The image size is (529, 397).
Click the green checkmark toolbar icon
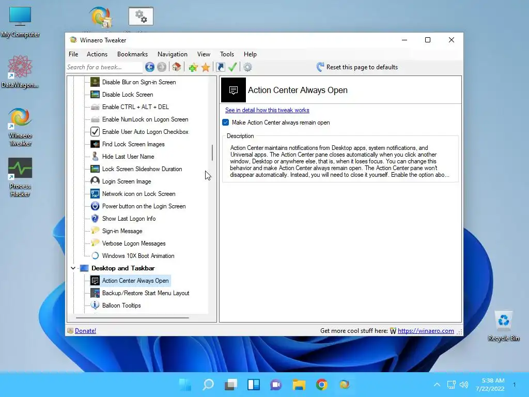pyautogui.click(x=232, y=67)
